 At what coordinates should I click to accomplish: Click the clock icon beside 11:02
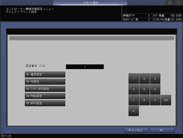coord(2,136)
